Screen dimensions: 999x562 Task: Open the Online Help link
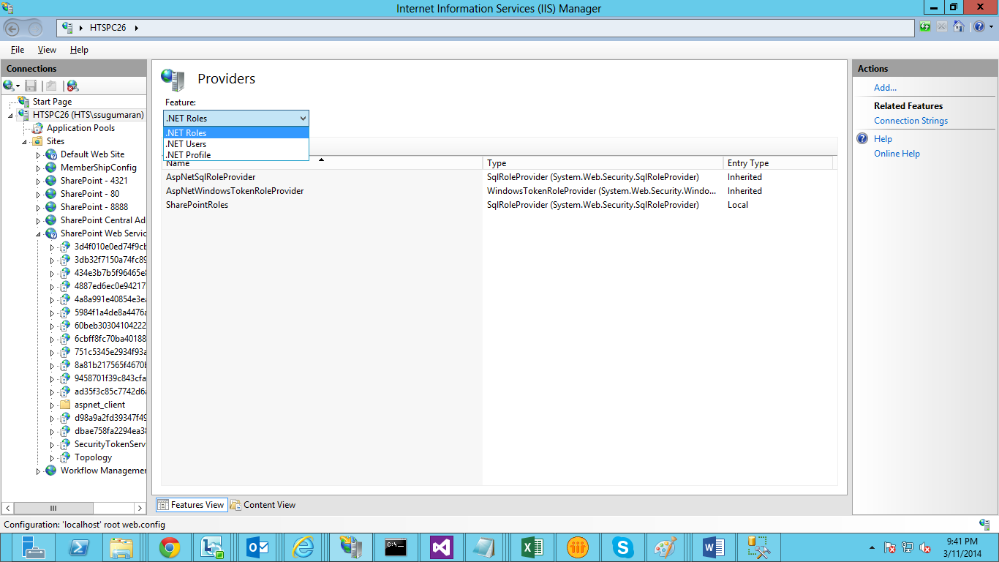[897, 154]
